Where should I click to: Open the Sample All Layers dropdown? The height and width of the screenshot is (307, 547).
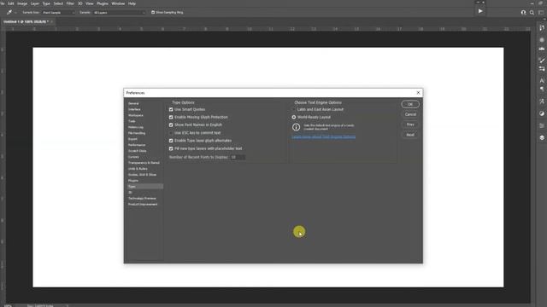pos(119,13)
